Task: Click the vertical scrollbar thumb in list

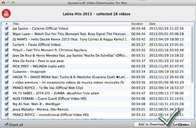Action: pyautogui.click(x=192, y=55)
